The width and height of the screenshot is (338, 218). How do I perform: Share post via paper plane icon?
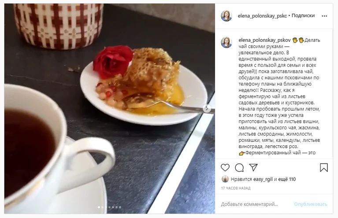pyautogui.click(x=253, y=167)
